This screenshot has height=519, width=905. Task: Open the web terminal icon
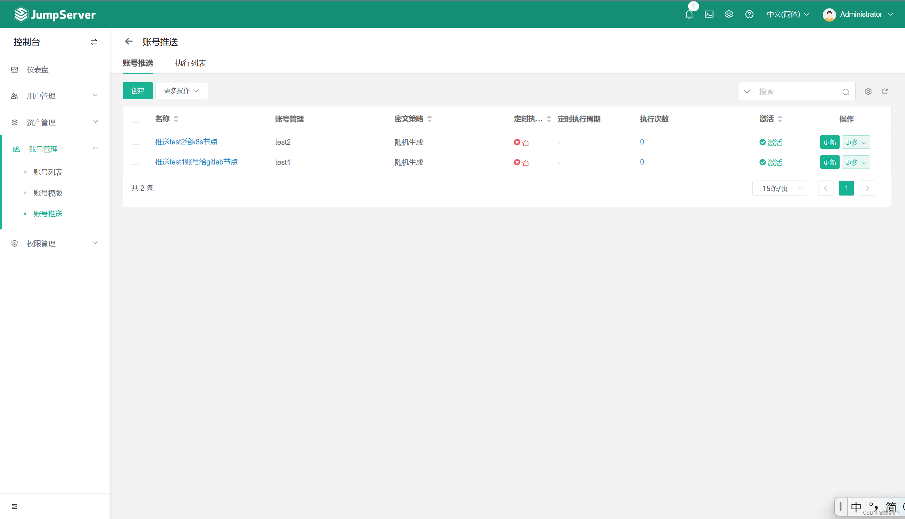pos(709,14)
